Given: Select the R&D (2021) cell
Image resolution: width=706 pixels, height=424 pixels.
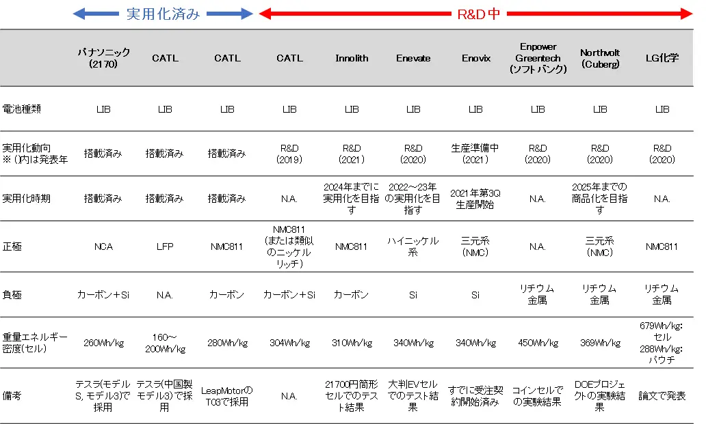Looking at the screenshot, I should coord(352,154).
